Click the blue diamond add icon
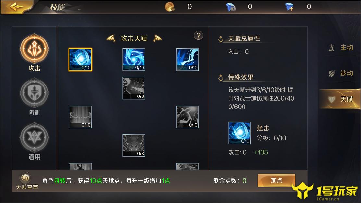 tap(289, 7)
